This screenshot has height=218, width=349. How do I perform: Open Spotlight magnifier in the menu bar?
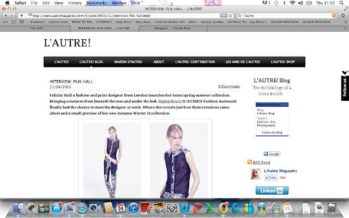(x=341, y=3)
